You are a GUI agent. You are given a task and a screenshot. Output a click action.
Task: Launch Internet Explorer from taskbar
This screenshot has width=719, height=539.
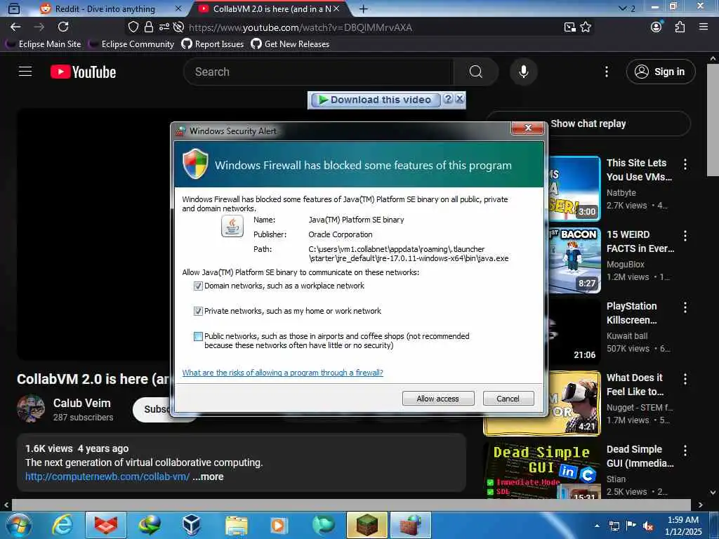pyautogui.click(x=62, y=525)
